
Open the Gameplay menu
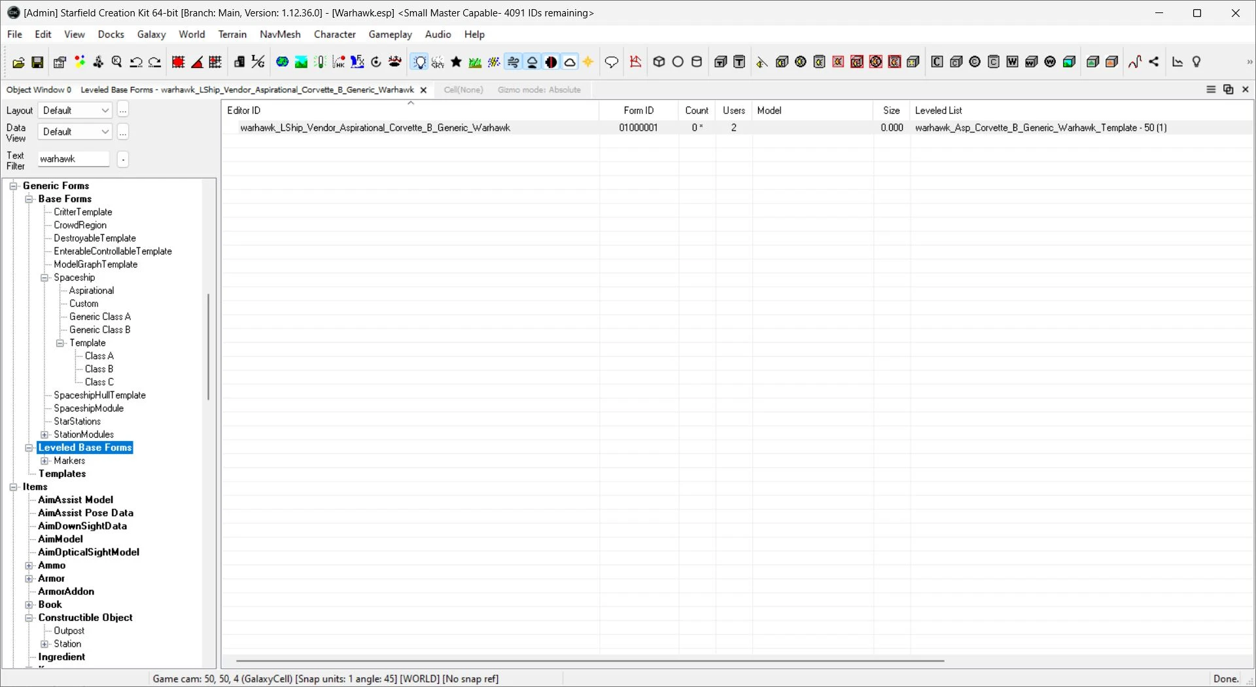click(x=391, y=35)
